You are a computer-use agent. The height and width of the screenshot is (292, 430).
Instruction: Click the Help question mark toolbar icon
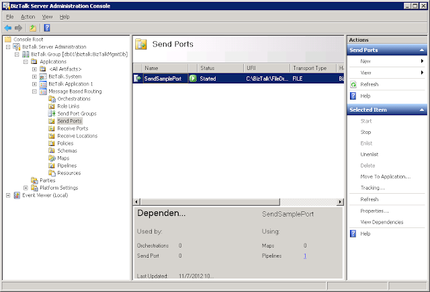point(47,28)
